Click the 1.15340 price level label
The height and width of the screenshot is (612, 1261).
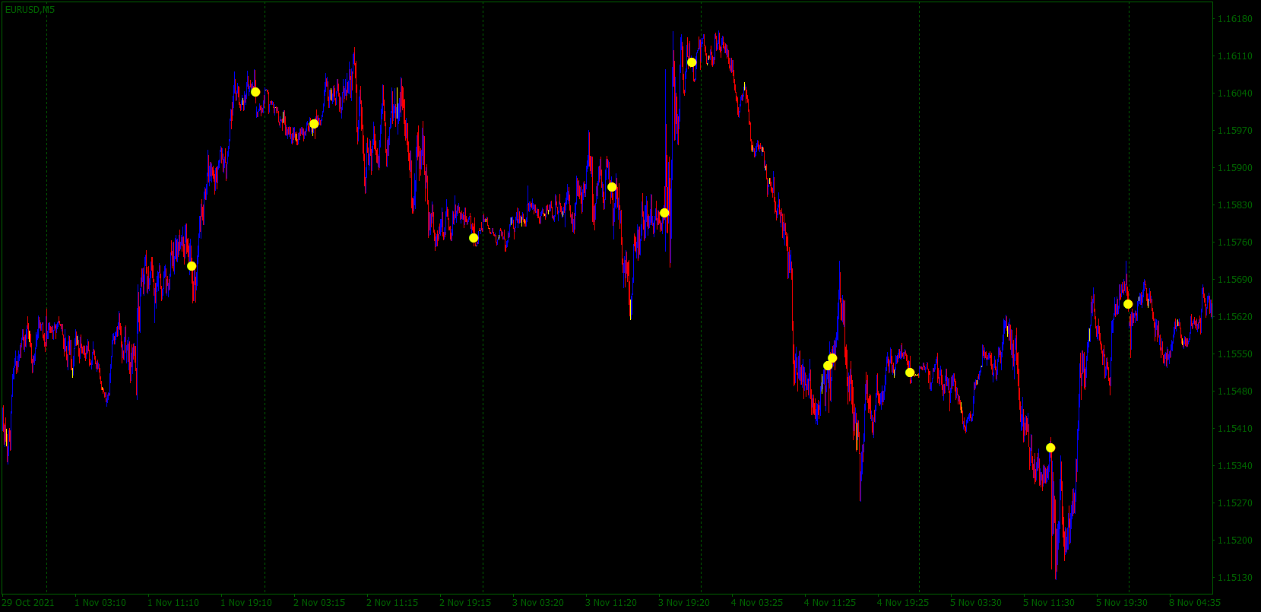[x=1235, y=466]
